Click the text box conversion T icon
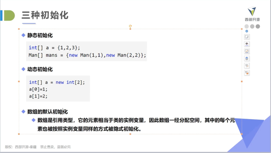271x153 pixels. tap(247, 73)
